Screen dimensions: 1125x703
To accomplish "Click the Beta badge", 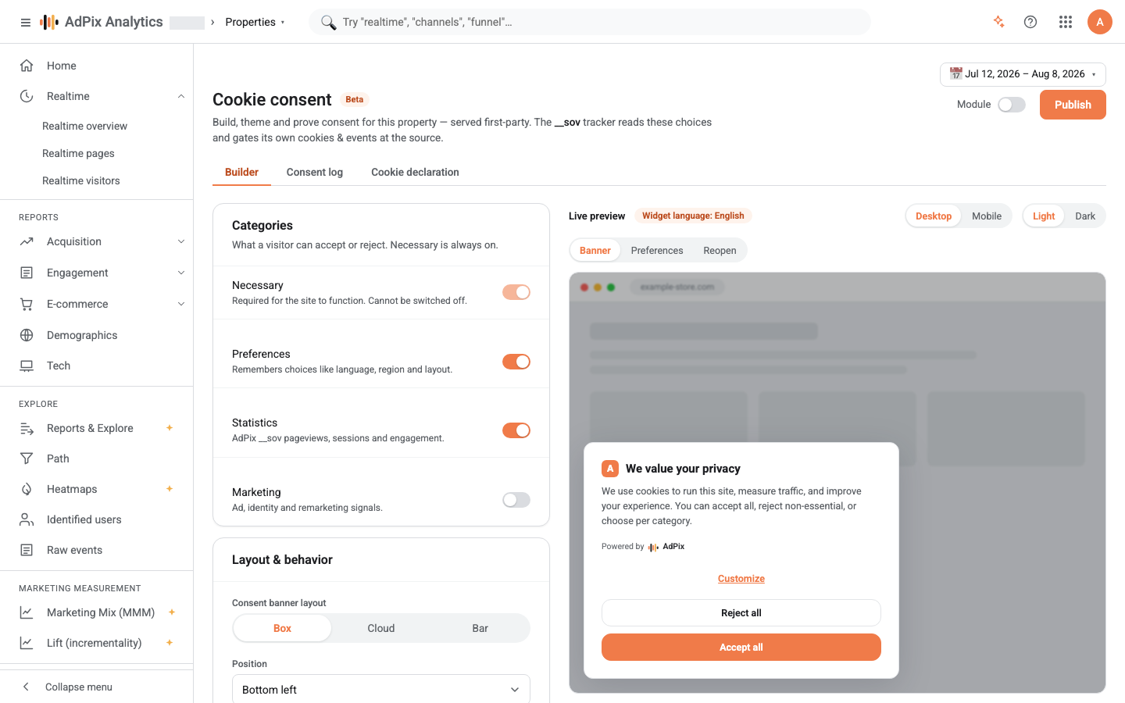I will (x=355, y=99).
